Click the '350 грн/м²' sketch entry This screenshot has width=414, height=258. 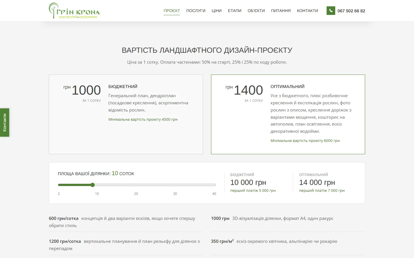(x=274, y=241)
